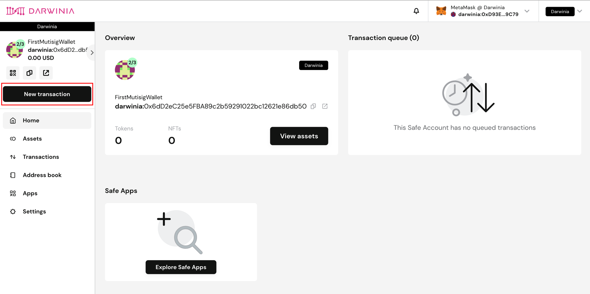This screenshot has width=590, height=294.
Task: Click the MetaMask fox icon
Action: 441,11
